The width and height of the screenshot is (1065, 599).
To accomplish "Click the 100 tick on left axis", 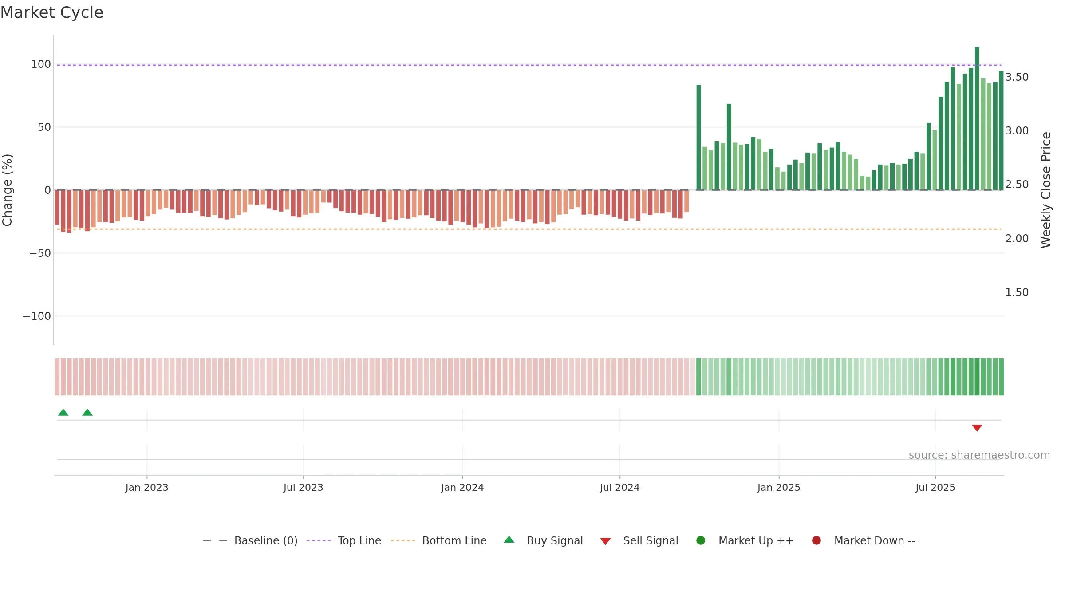I will coord(41,64).
